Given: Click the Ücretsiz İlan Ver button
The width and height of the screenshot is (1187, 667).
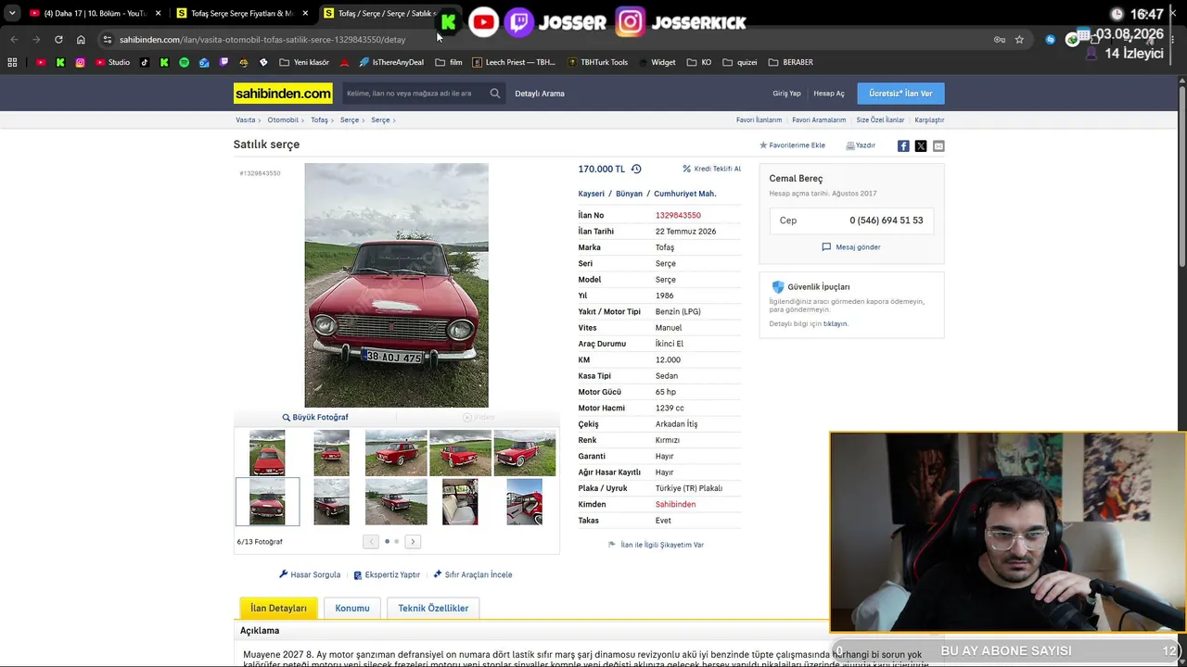Looking at the screenshot, I should click(x=900, y=94).
